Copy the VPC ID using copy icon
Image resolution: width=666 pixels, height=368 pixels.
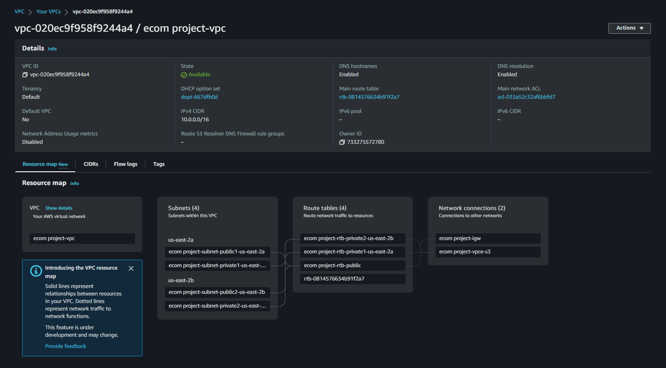25,75
